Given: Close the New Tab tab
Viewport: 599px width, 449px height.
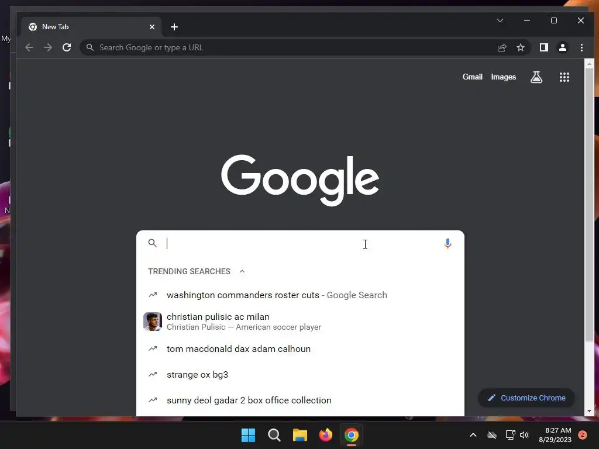Looking at the screenshot, I should [x=152, y=27].
